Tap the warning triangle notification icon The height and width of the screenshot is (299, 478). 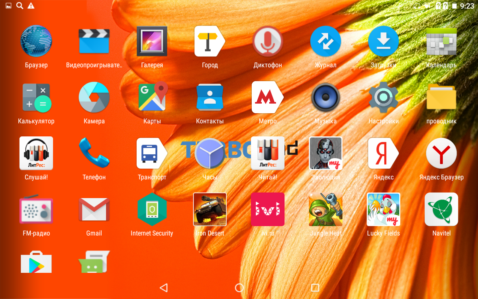point(31,6)
